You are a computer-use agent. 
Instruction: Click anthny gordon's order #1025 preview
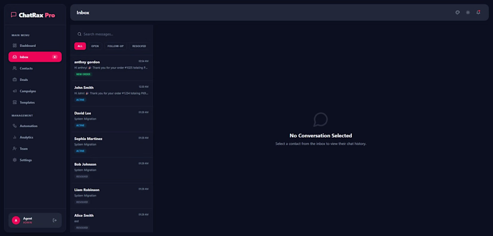coord(111,68)
